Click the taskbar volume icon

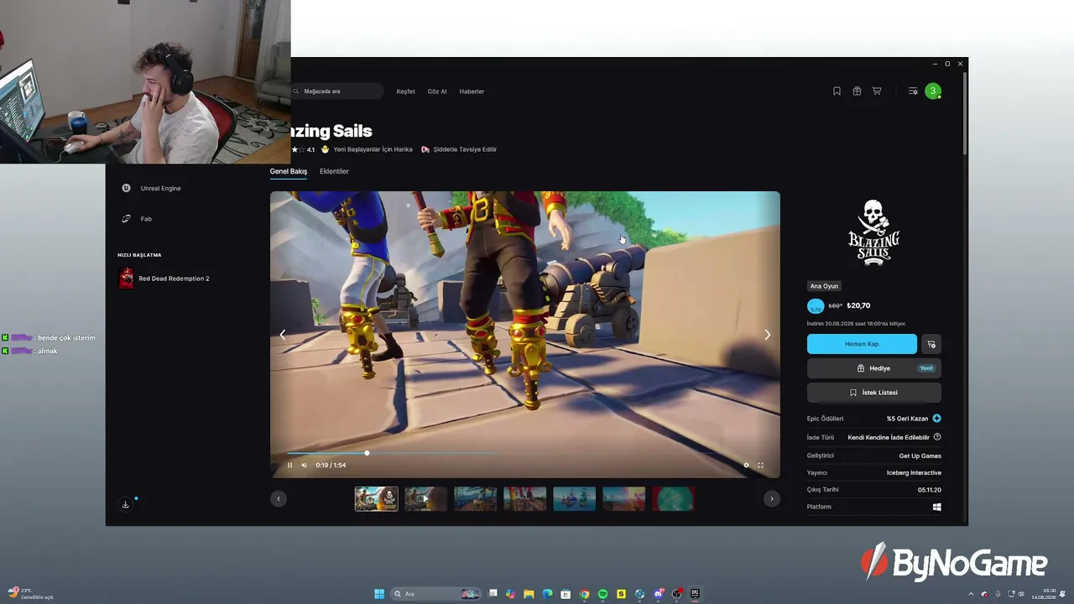(1021, 594)
